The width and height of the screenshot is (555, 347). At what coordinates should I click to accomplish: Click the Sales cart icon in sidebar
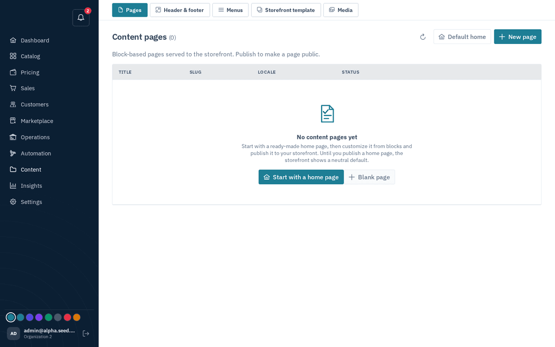pyautogui.click(x=13, y=88)
